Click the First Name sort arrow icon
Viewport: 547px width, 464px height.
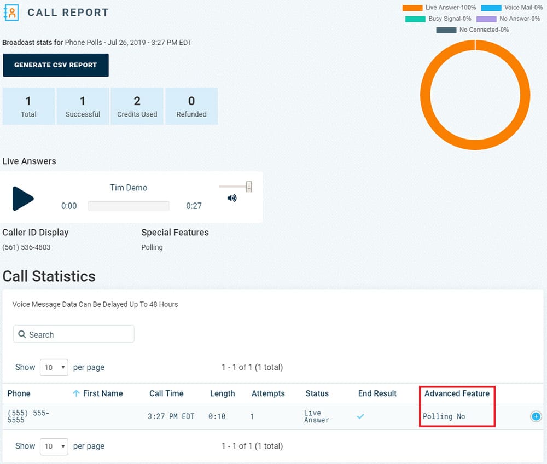coord(76,393)
